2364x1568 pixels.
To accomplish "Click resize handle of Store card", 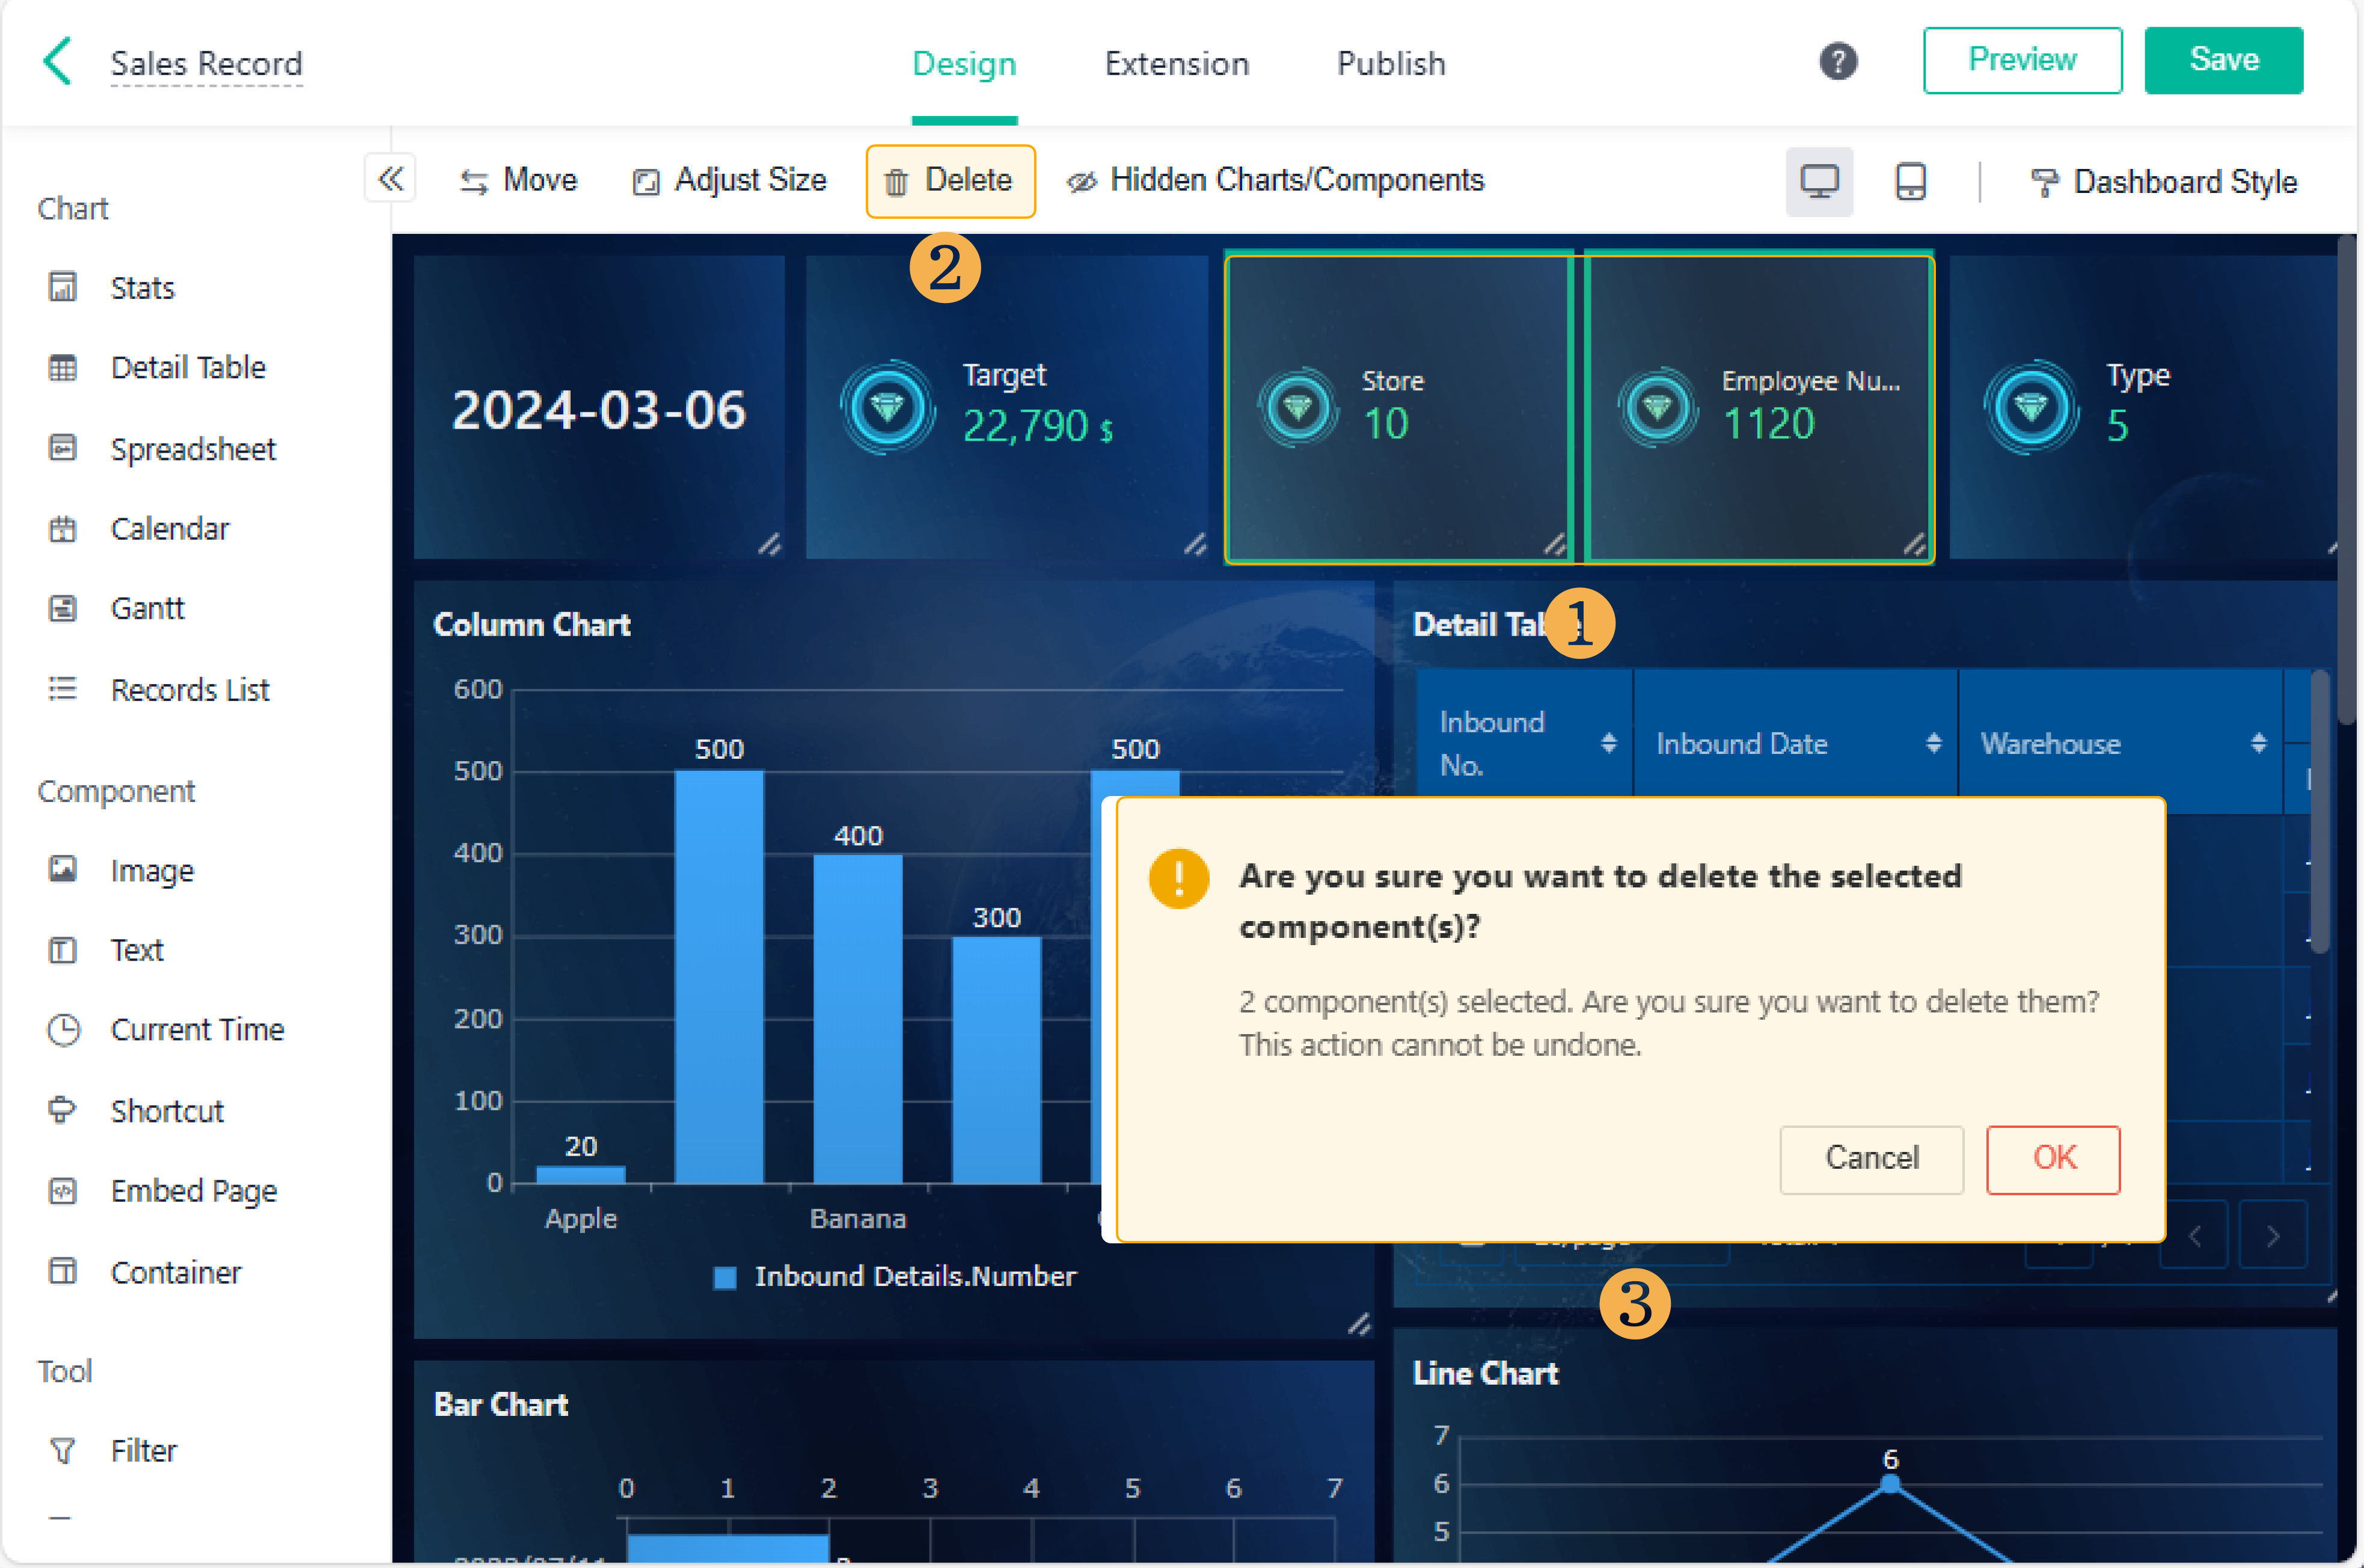I will point(1554,545).
